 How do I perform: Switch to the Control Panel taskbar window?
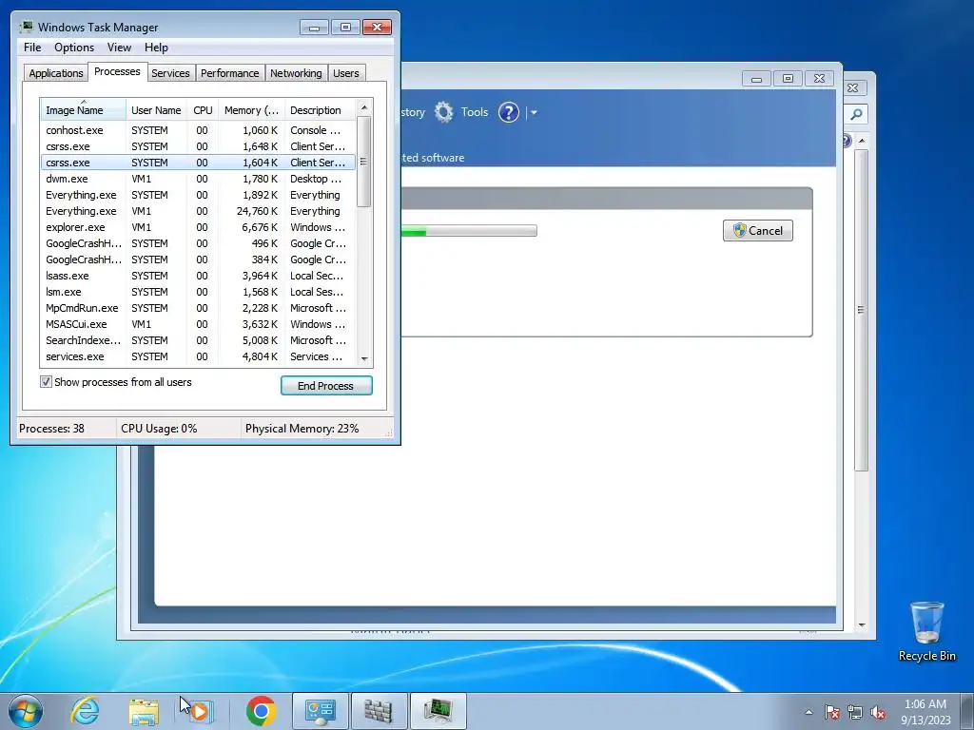[x=321, y=711]
